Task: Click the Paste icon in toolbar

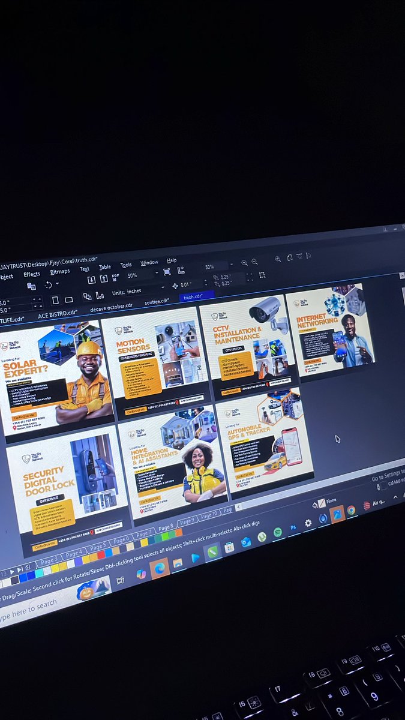Action: (31, 287)
